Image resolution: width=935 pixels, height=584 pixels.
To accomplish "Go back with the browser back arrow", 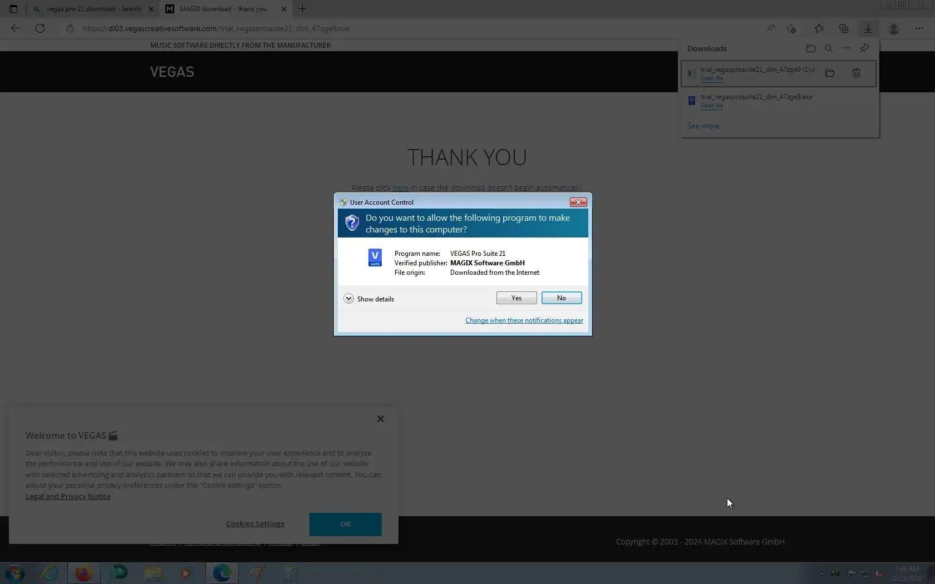I will [x=16, y=28].
